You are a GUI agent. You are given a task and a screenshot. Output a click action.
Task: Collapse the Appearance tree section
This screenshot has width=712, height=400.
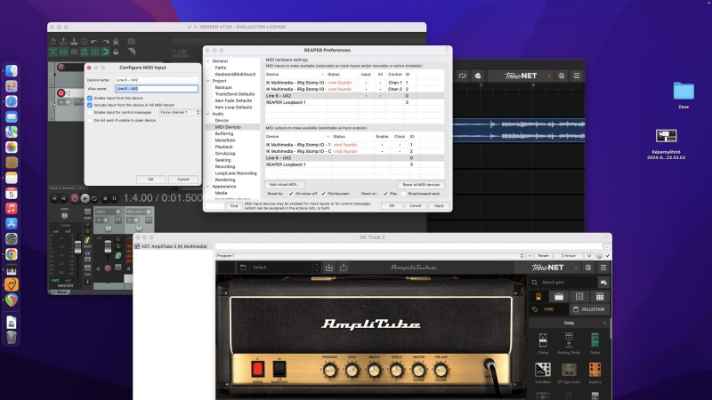pyautogui.click(x=208, y=187)
